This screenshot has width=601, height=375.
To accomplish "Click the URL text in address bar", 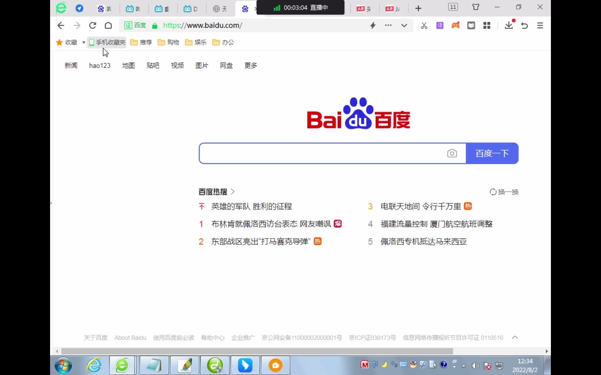I will [x=202, y=25].
